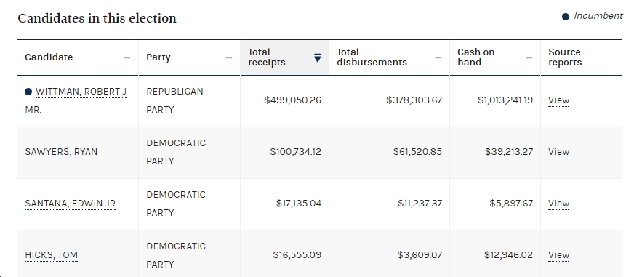Click Incumbent legend dot icon
Screen dimensions: 634x277
click(x=566, y=17)
